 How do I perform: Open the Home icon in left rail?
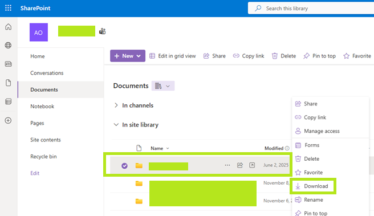(9, 27)
